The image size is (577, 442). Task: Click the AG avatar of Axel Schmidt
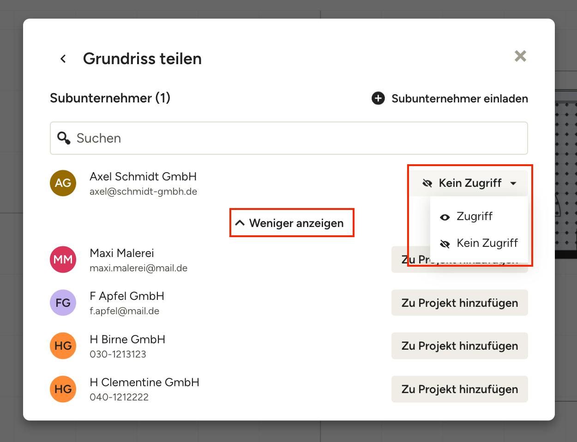tap(63, 183)
